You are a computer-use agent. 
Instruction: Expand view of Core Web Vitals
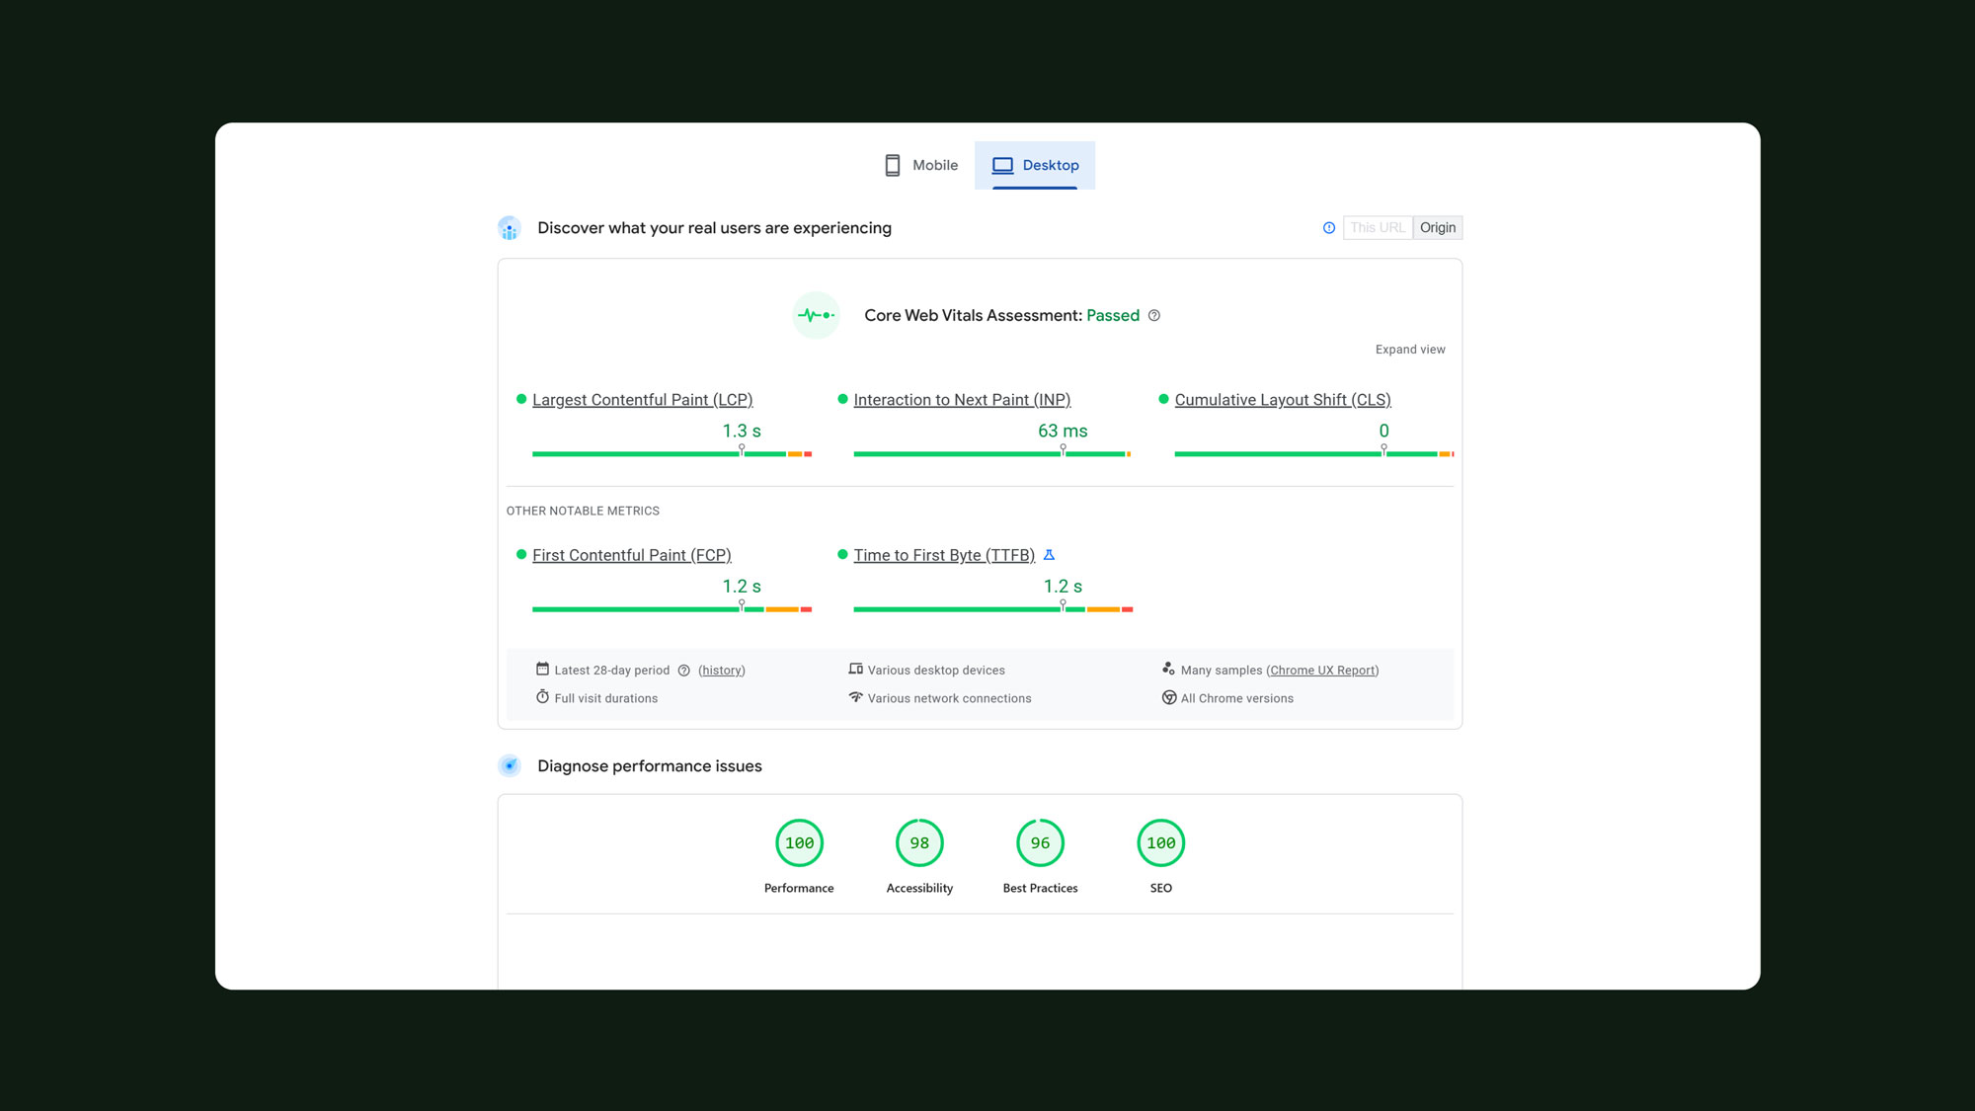coord(1410,350)
